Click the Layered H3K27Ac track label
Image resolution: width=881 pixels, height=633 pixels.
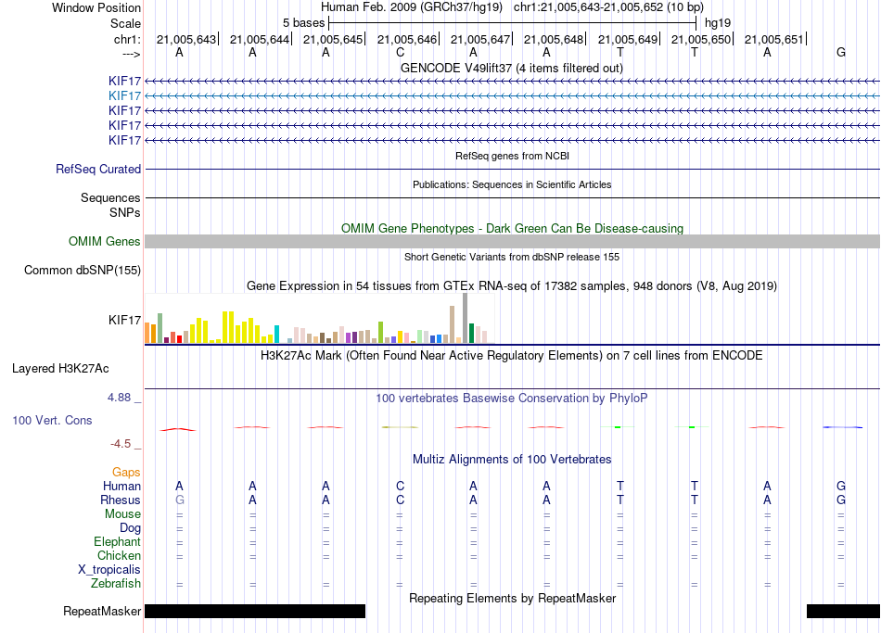pos(60,369)
